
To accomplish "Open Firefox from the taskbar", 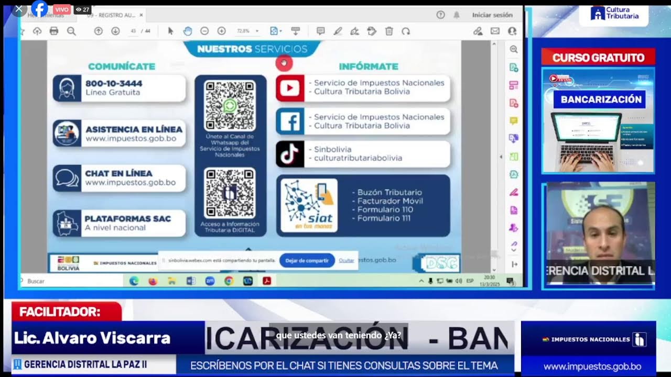I will 153,281.
